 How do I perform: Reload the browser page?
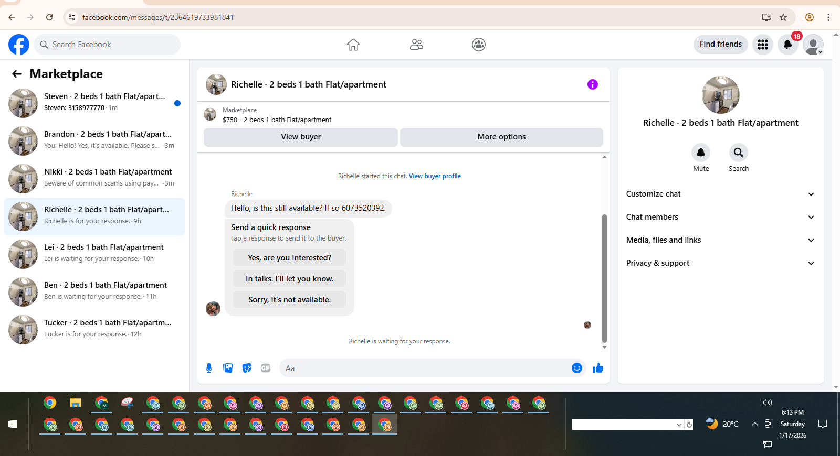click(49, 17)
